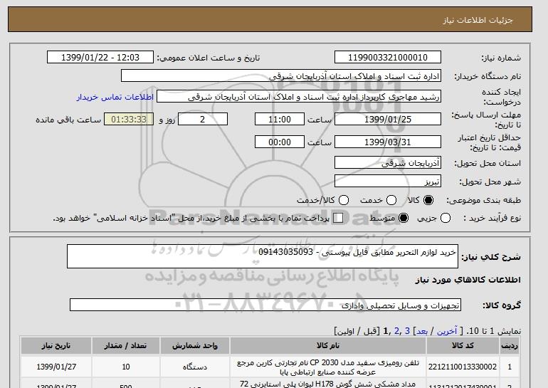Click the کد کالا column header

pyautogui.click(x=463, y=346)
